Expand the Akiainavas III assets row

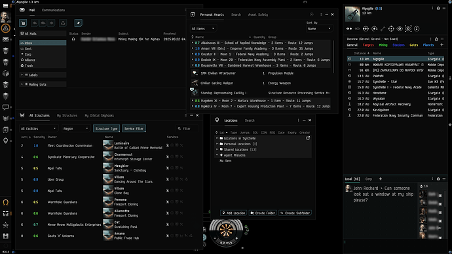point(193,43)
